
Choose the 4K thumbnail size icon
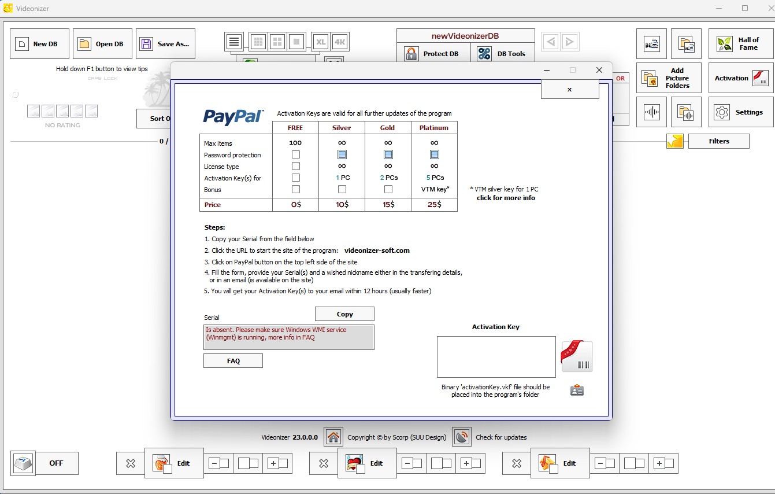pos(340,42)
